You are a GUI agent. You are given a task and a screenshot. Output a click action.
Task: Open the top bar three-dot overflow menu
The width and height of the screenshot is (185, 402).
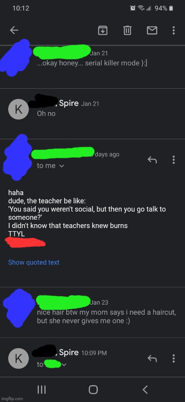pos(174,30)
